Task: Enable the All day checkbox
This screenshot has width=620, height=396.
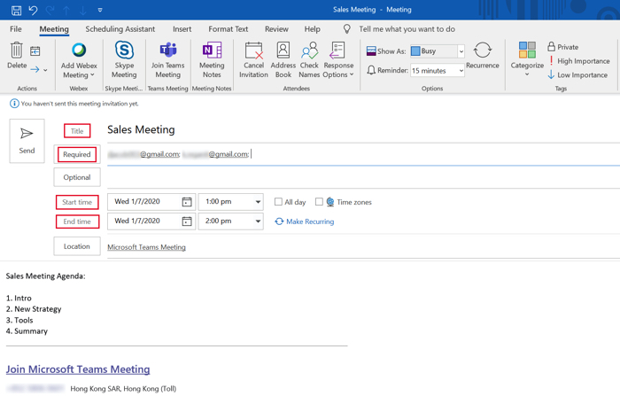Action: [x=278, y=202]
